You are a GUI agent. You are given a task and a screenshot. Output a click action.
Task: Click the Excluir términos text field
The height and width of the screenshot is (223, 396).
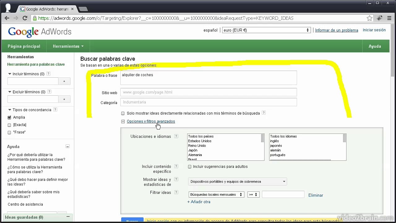(x=33, y=99)
